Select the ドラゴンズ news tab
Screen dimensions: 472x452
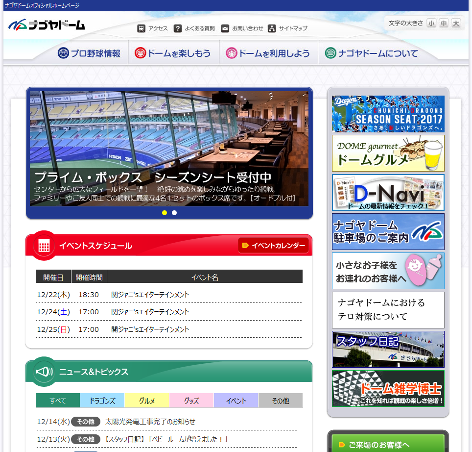[x=102, y=401]
